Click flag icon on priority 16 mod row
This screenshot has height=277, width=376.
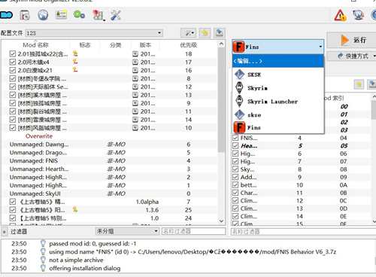(x=75, y=70)
